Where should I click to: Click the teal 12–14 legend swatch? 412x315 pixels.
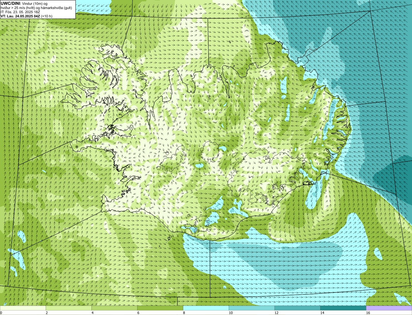[x=297, y=308]
